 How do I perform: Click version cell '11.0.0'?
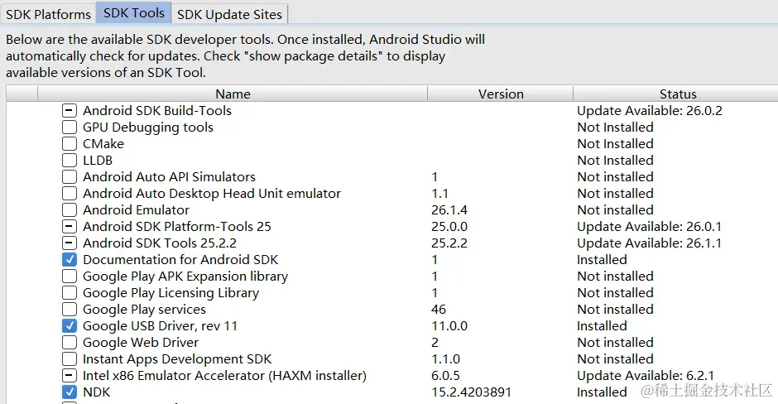click(449, 325)
